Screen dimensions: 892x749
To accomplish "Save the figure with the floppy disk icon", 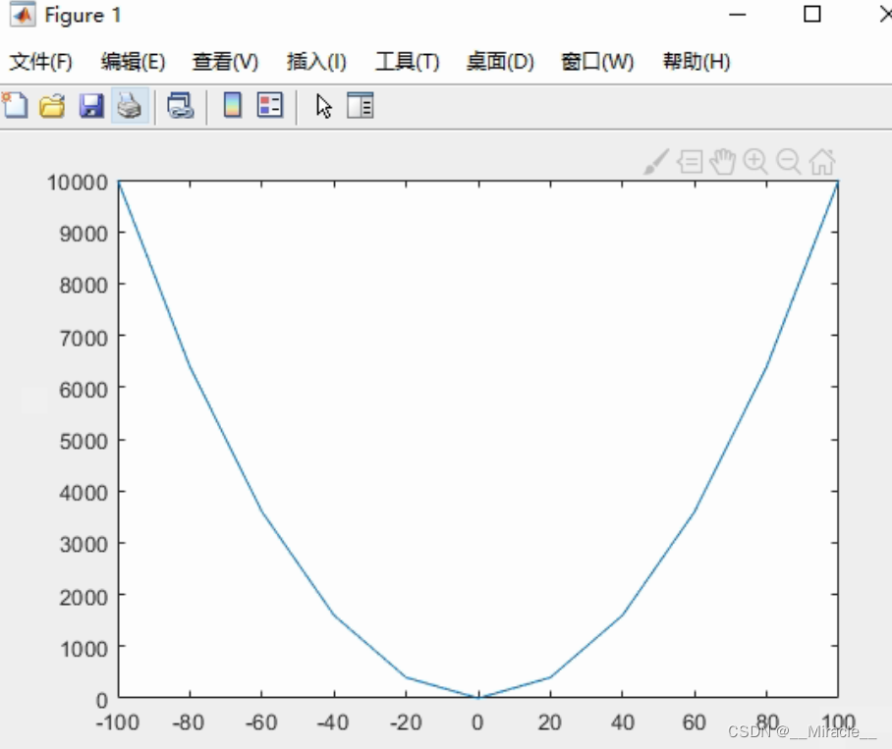I will coord(90,105).
